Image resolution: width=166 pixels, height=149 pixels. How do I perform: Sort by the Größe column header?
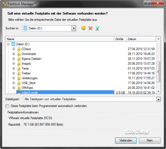click(120, 39)
